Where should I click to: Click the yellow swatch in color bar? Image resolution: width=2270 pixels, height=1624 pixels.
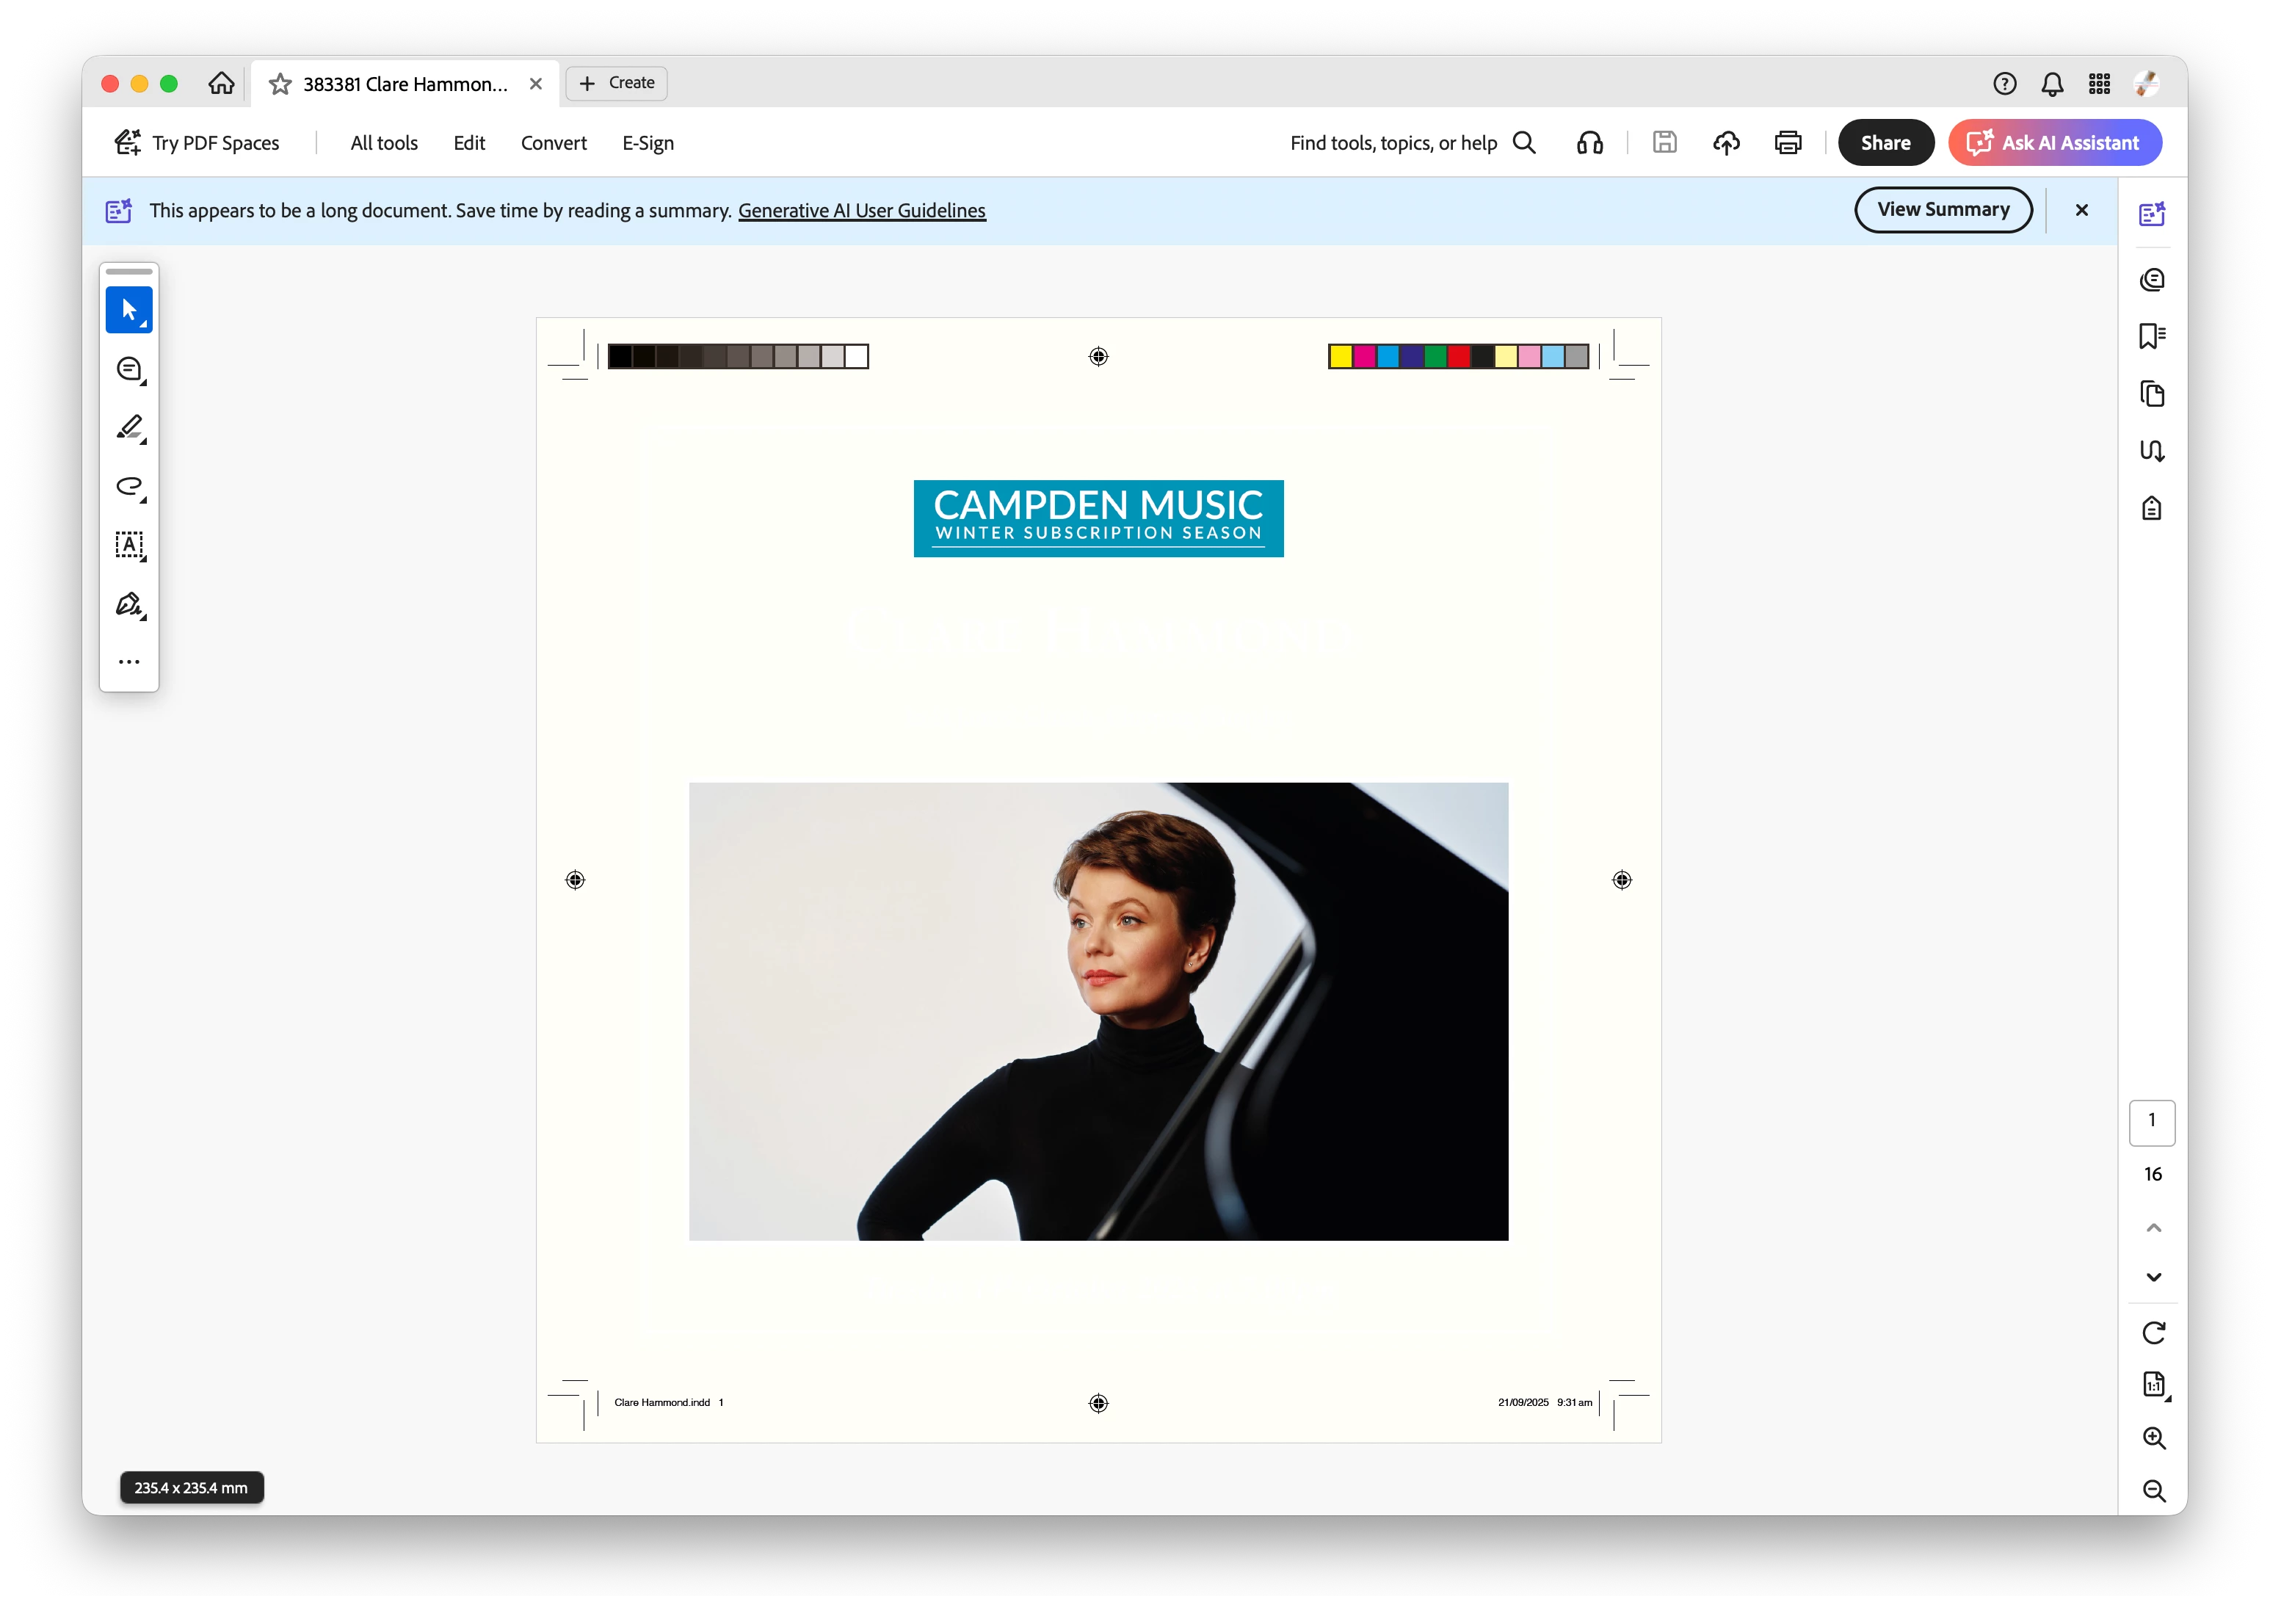point(1341,357)
